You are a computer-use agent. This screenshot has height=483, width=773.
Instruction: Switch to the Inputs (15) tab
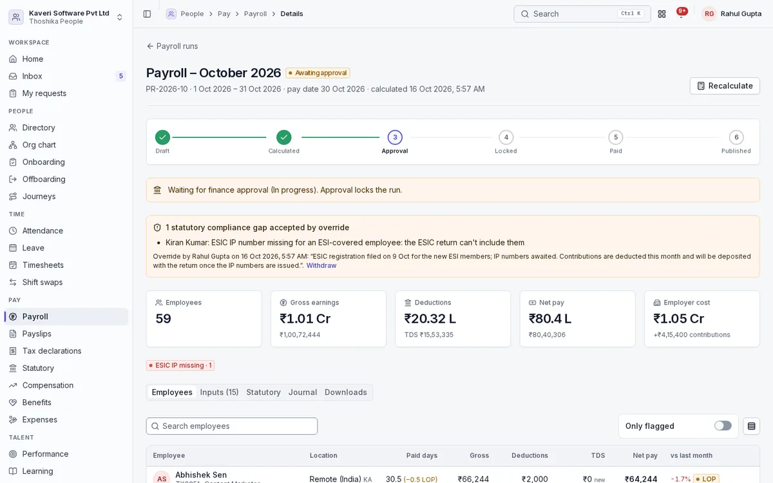(x=219, y=392)
